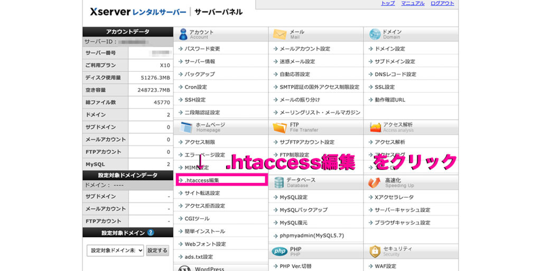541x271 pixels.
Task: Click the Mail section envelope icon
Action: pyautogui.click(x=279, y=34)
